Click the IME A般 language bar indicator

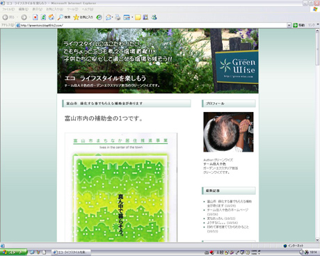(x=219, y=253)
